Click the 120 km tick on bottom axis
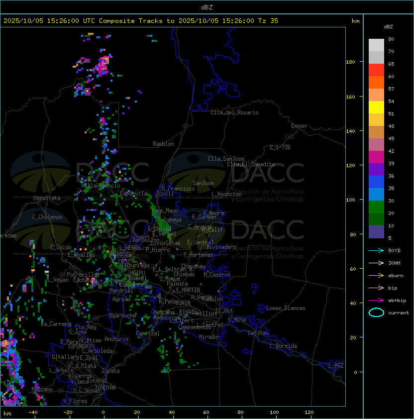Screen dimensions: 414x419 click(x=309, y=413)
